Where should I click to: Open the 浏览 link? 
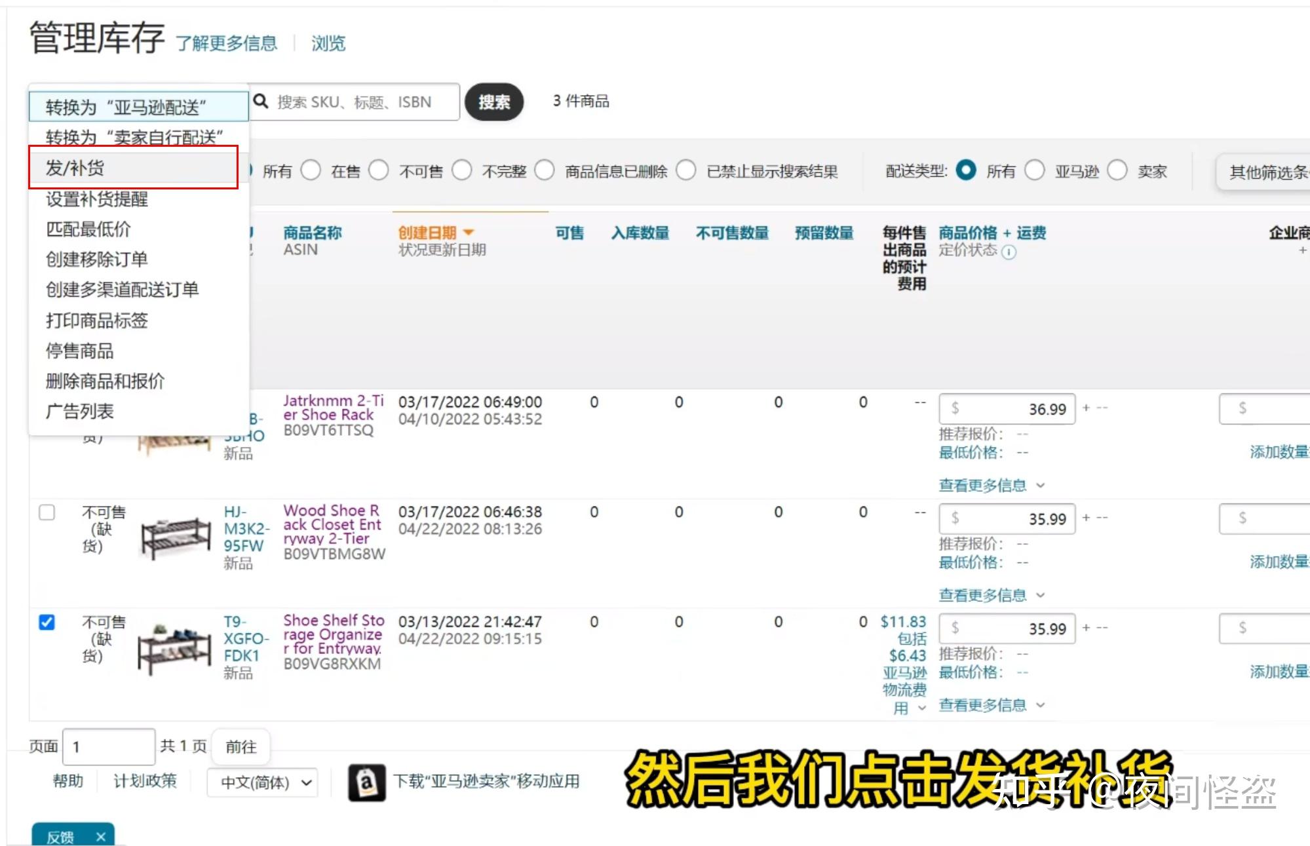328,43
